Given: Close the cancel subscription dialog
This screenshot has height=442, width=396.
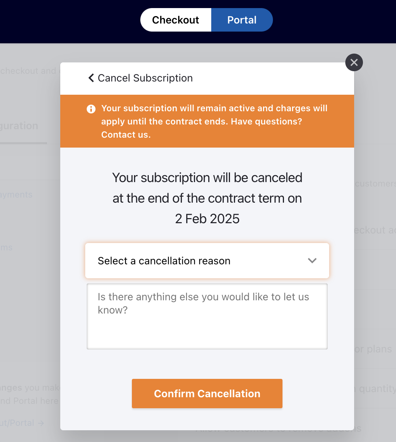Looking at the screenshot, I should point(354,62).
